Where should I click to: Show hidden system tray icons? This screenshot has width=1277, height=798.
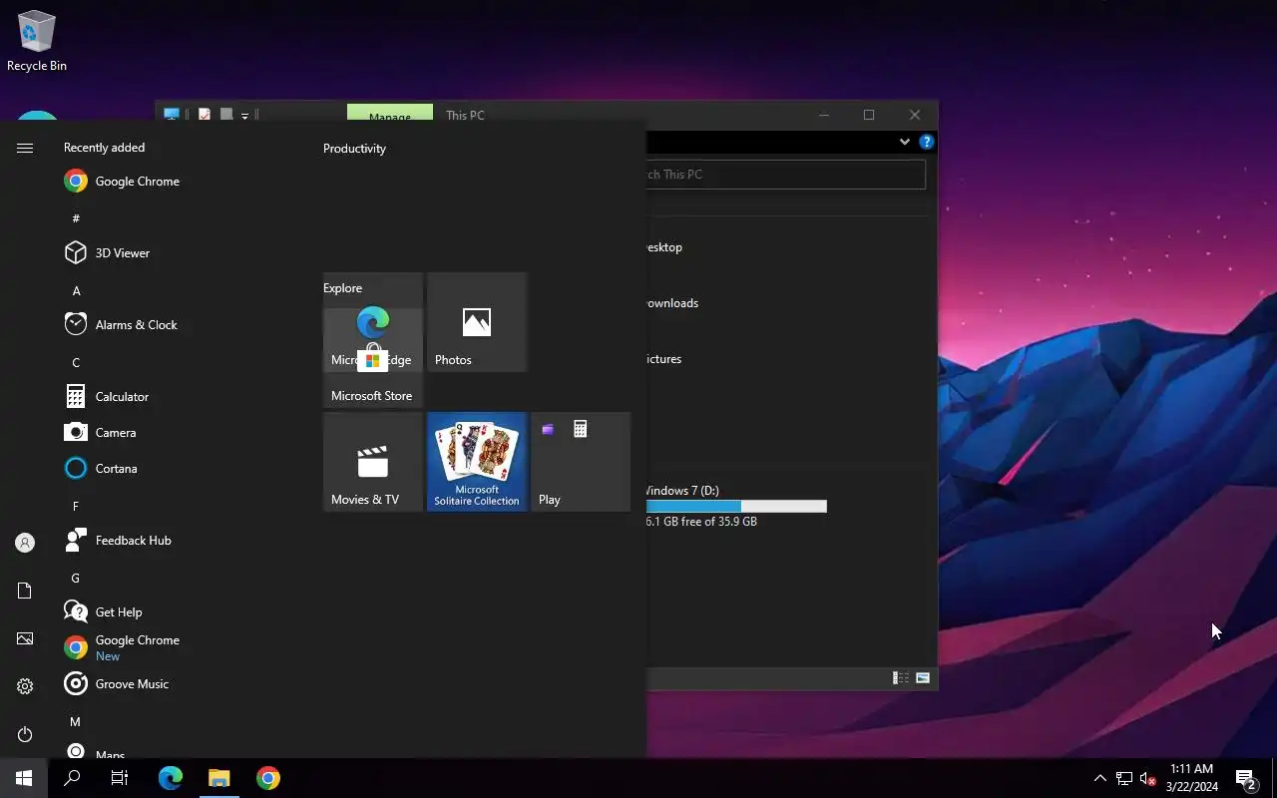[x=1099, y=778]
